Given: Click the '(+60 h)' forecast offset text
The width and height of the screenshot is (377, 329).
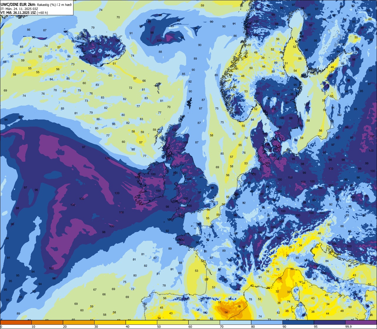Looking at the screenshot, I should coord(42,13).
